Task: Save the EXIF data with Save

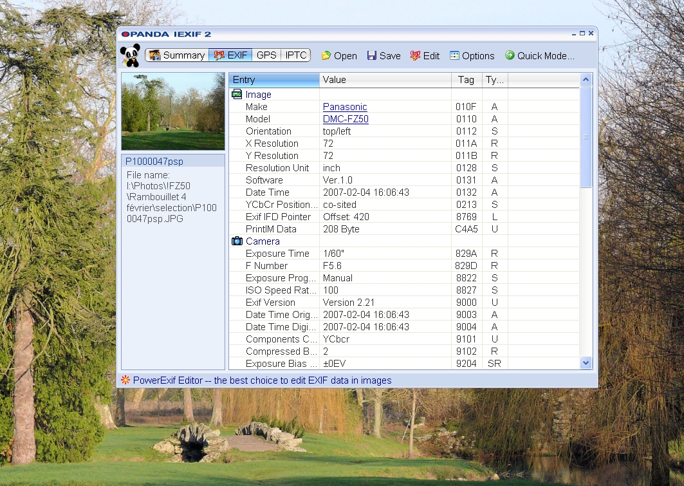Action: (384, 56)
